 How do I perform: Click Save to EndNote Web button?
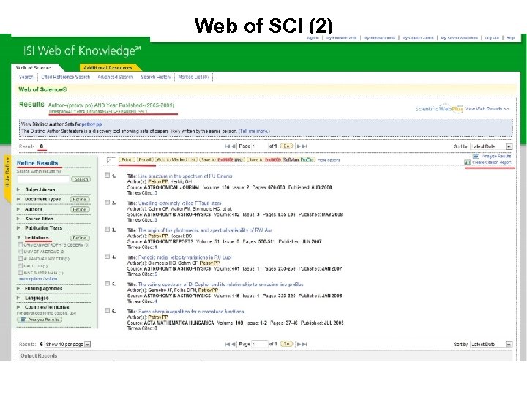[x=222, y=160]
